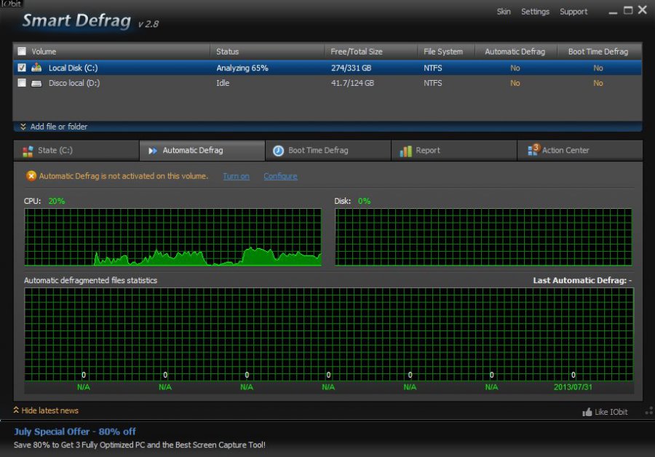Click the automatic defragmented files statistics graph
Viewport: 655px width, 457px height.
pyautogui.click(x=329, y=334)
